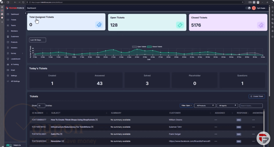
Task: Open Products using its box icon
Action: 8,42
